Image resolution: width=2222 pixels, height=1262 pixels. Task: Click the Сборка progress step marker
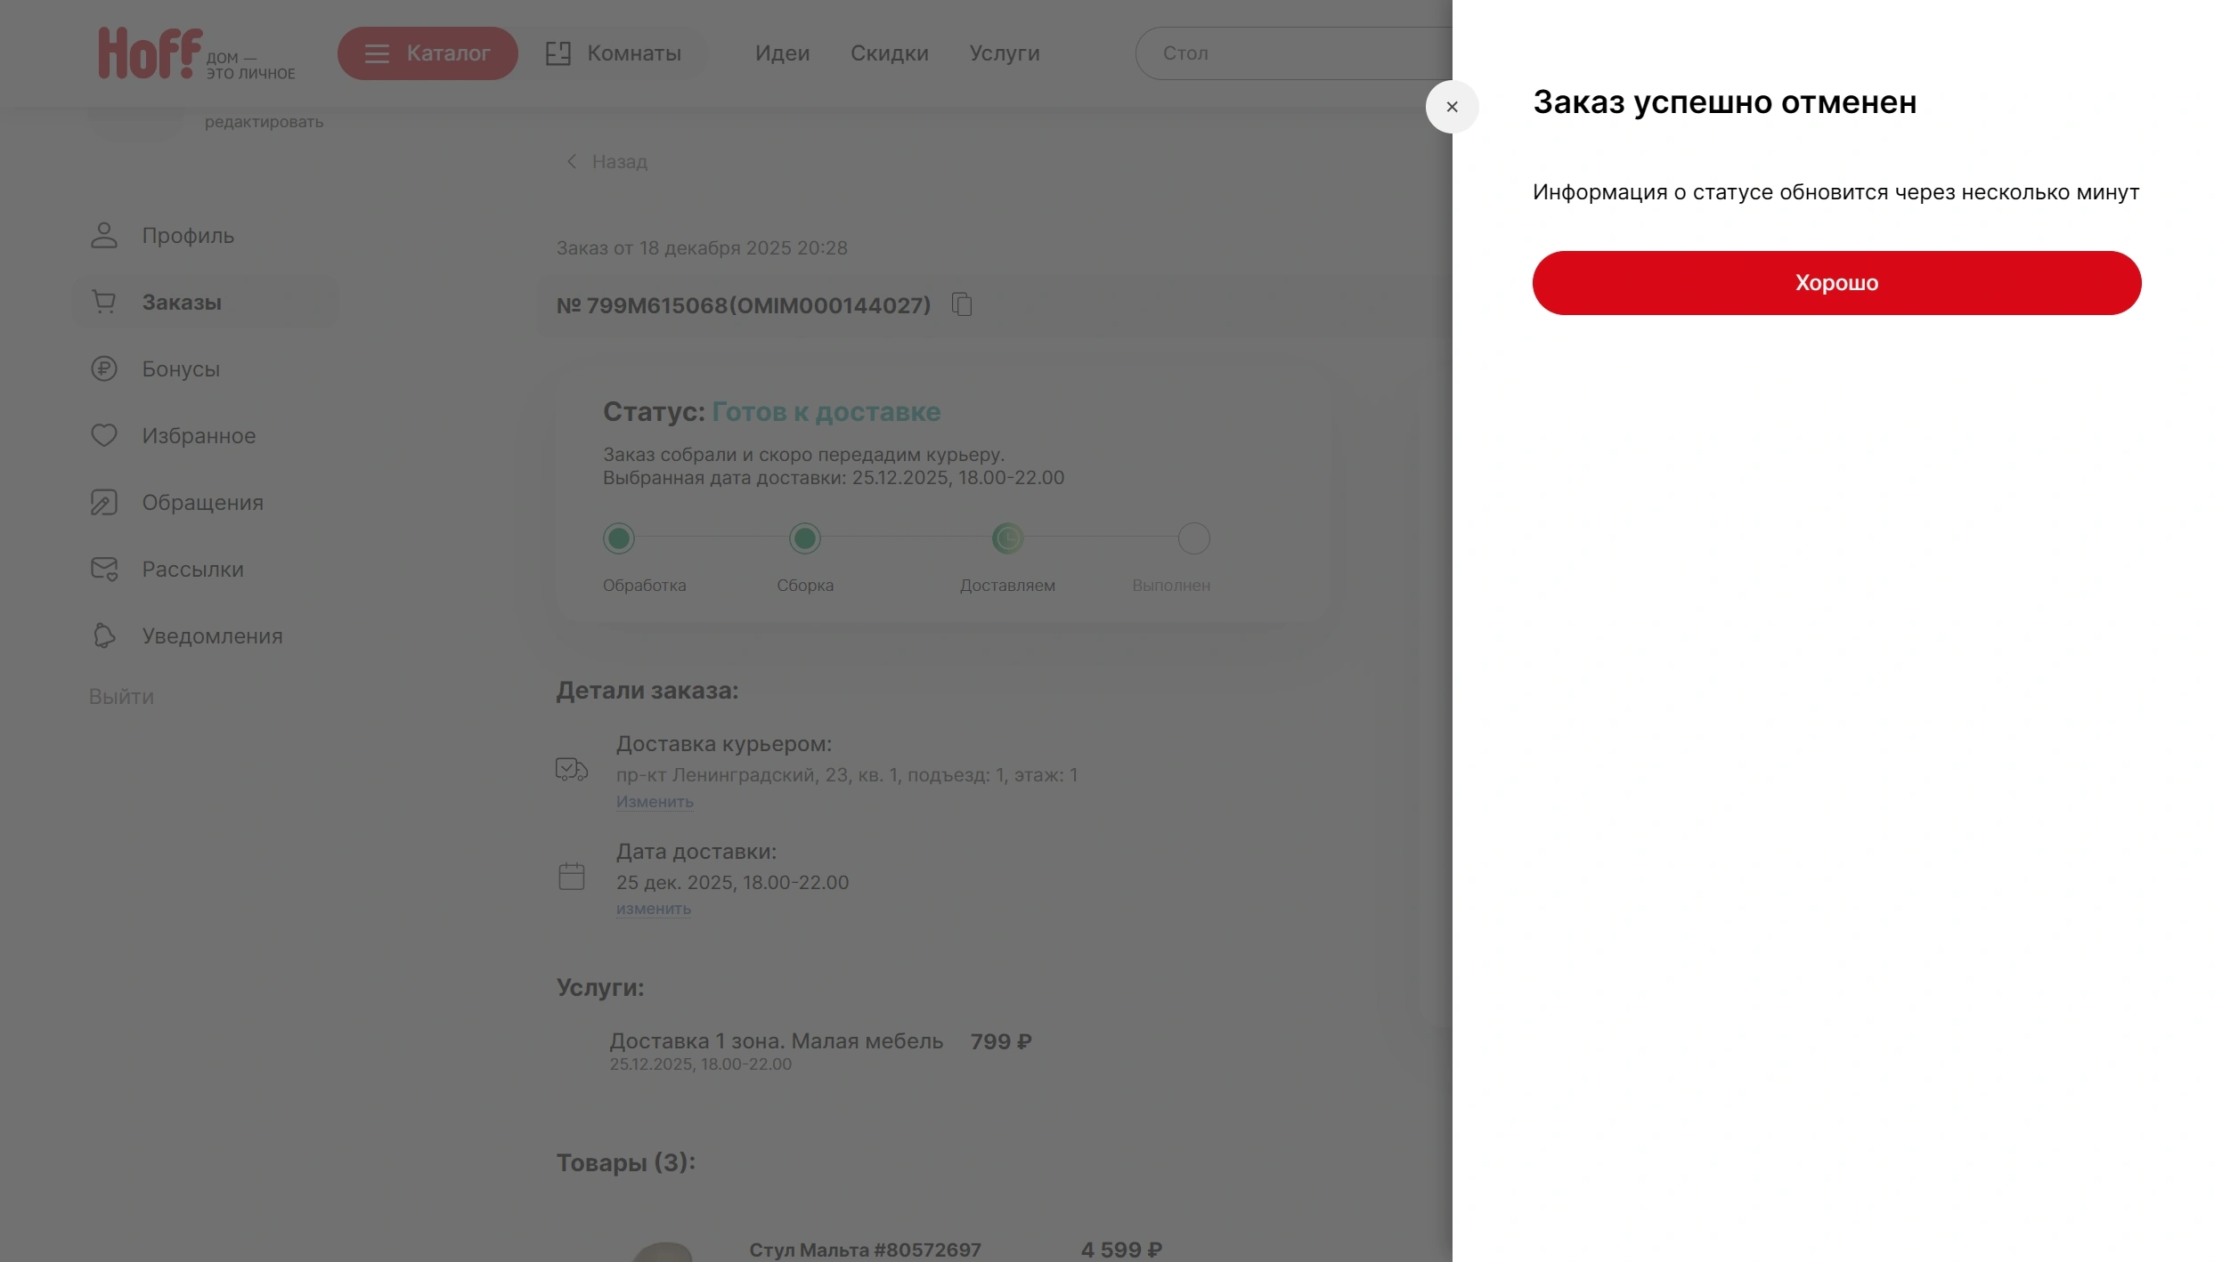coord(805,538)
